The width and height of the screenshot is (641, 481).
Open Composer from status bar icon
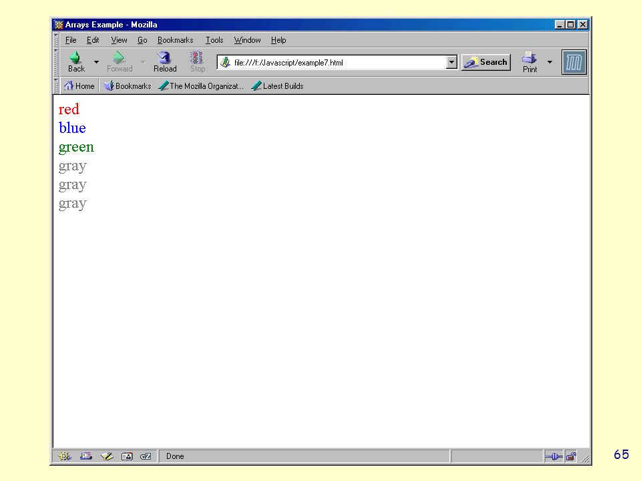coord(107,456)
